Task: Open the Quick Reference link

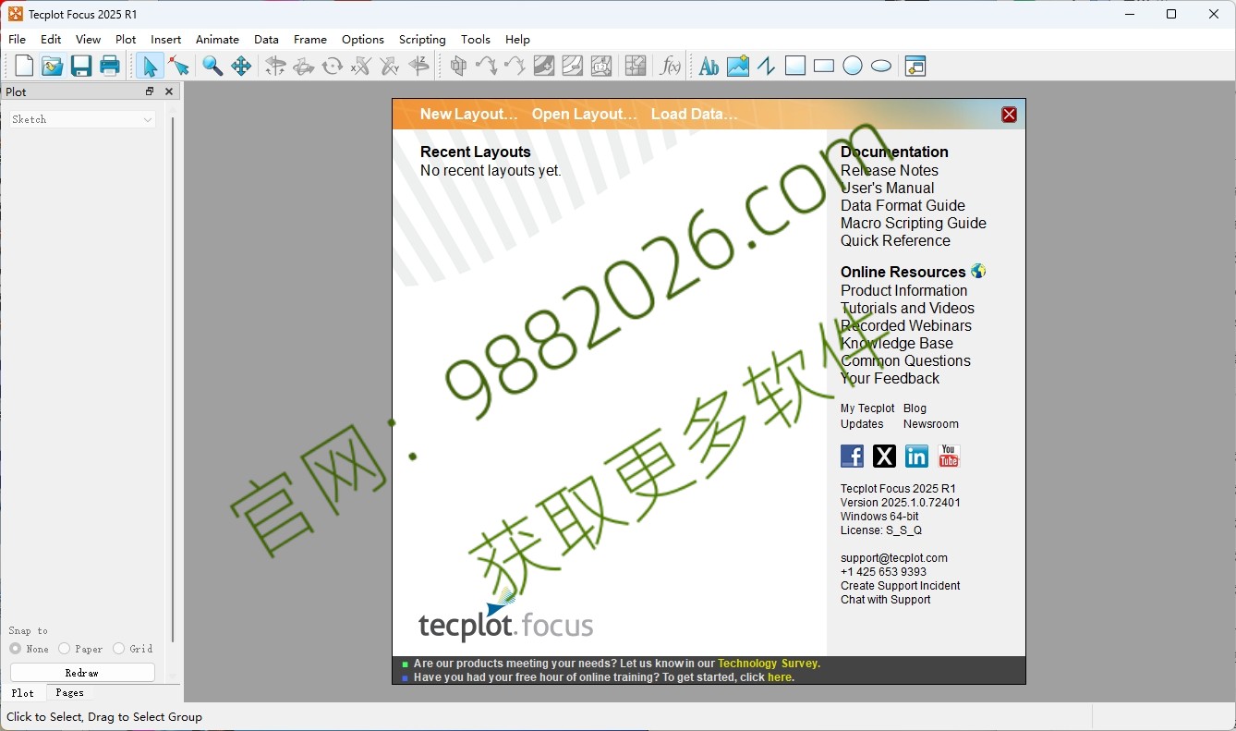Action: click(895, 240)
